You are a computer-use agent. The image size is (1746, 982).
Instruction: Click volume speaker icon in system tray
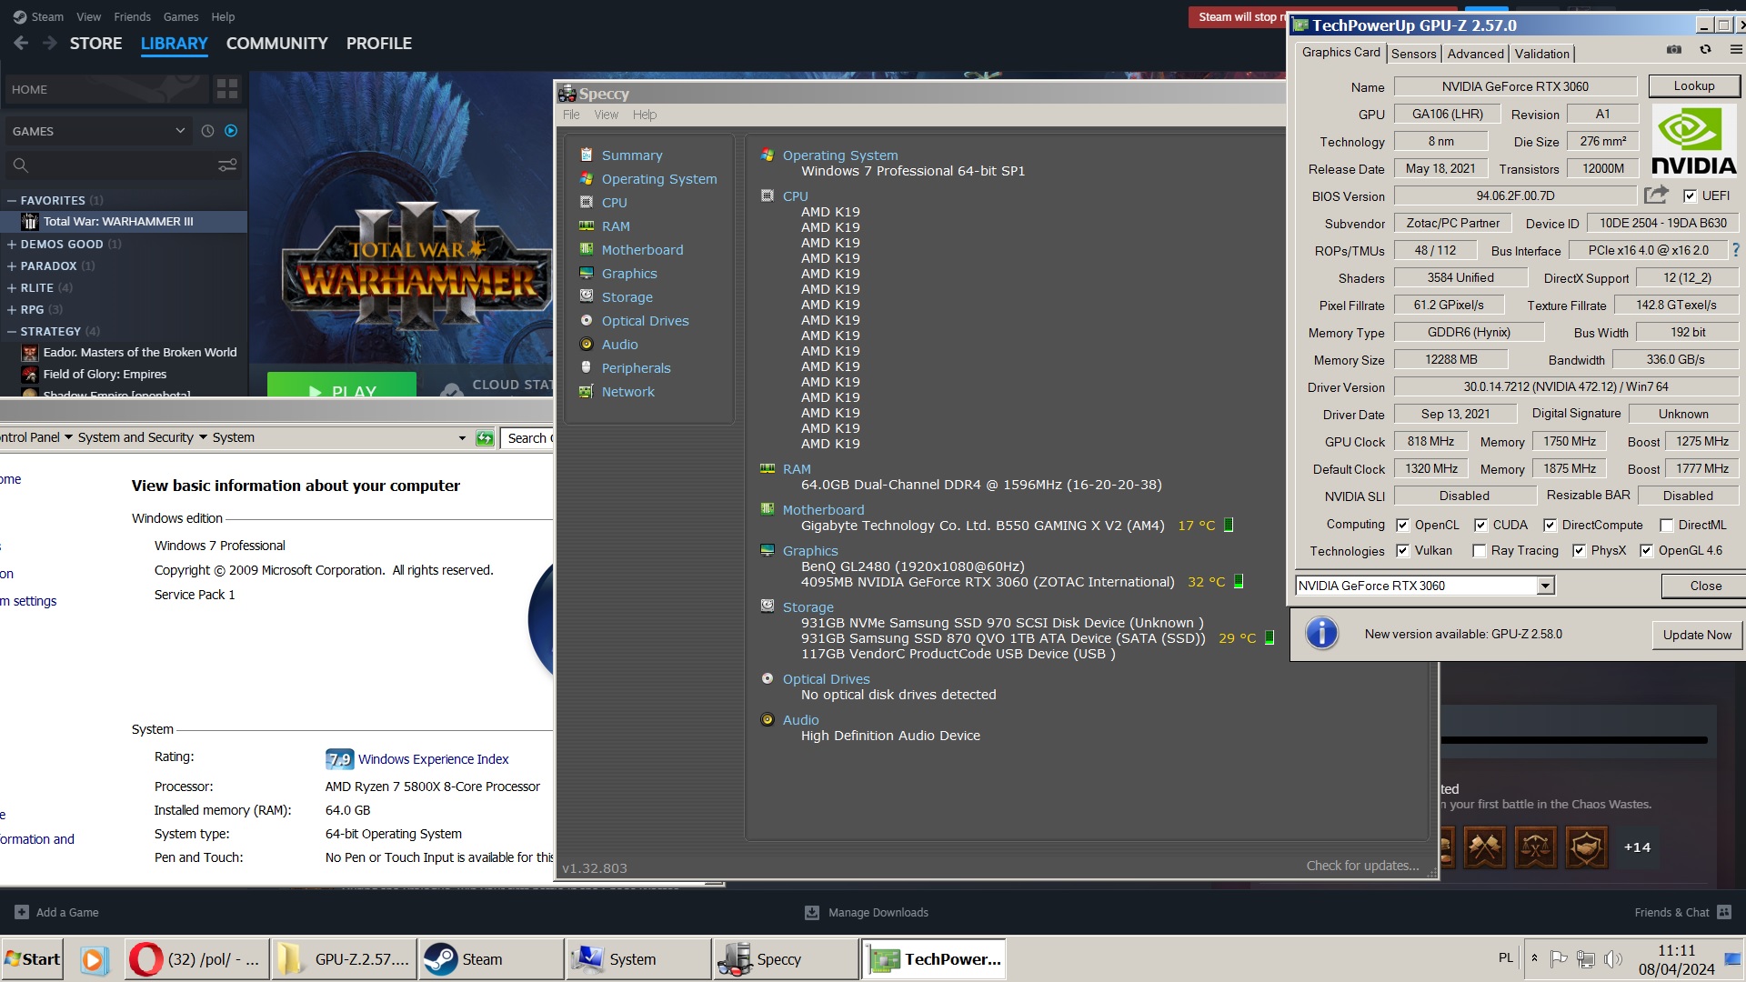click(1613, 959)
